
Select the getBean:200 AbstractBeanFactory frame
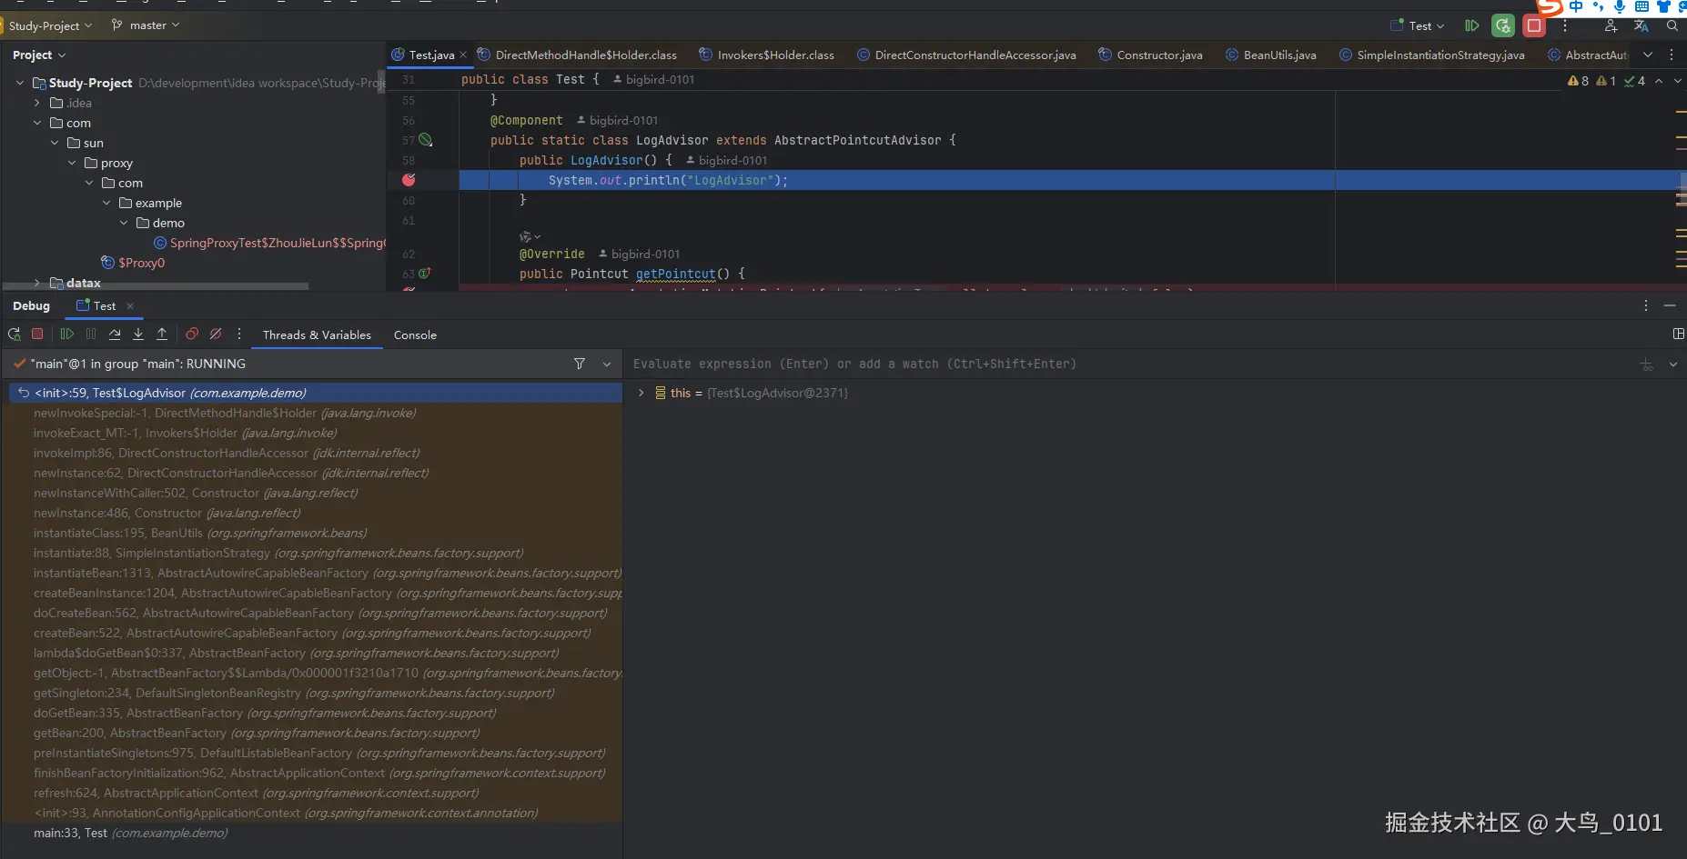pos(312,733)
